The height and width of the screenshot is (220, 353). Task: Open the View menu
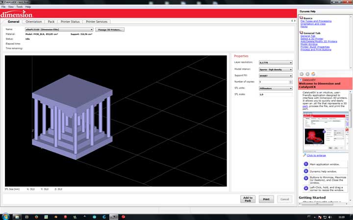11,7
